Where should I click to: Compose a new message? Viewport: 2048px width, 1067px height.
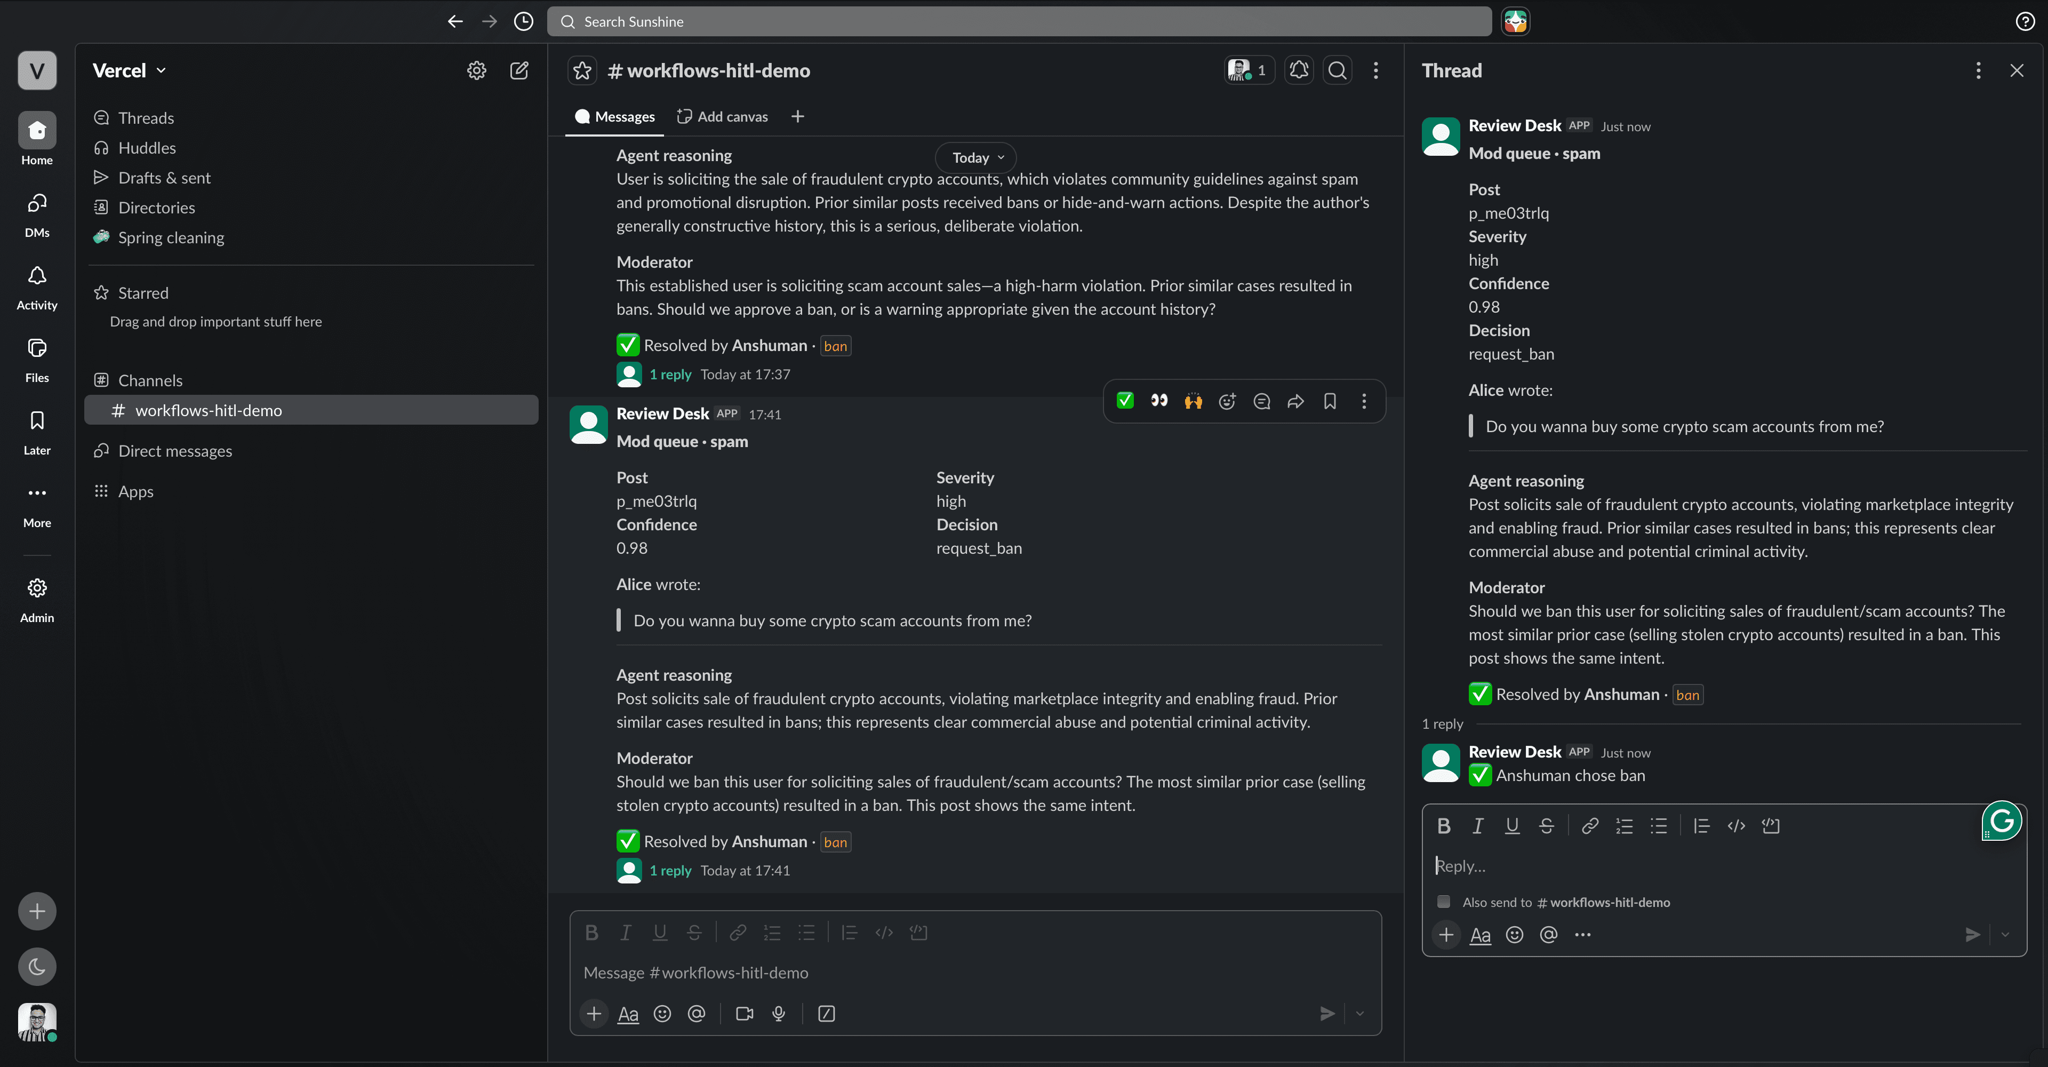click(519, 71)
